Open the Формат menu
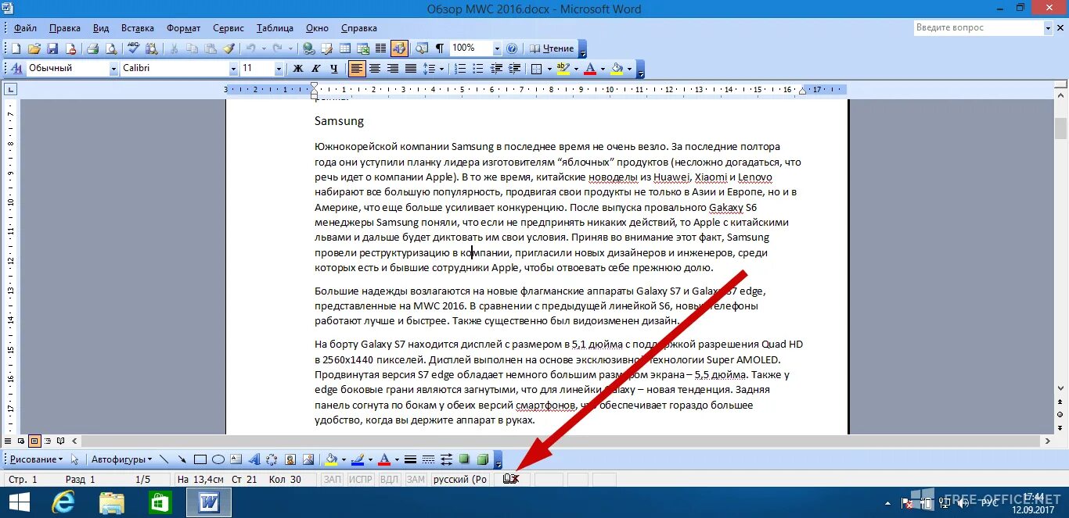The image size is (1069, 518). tap(183, 29)
